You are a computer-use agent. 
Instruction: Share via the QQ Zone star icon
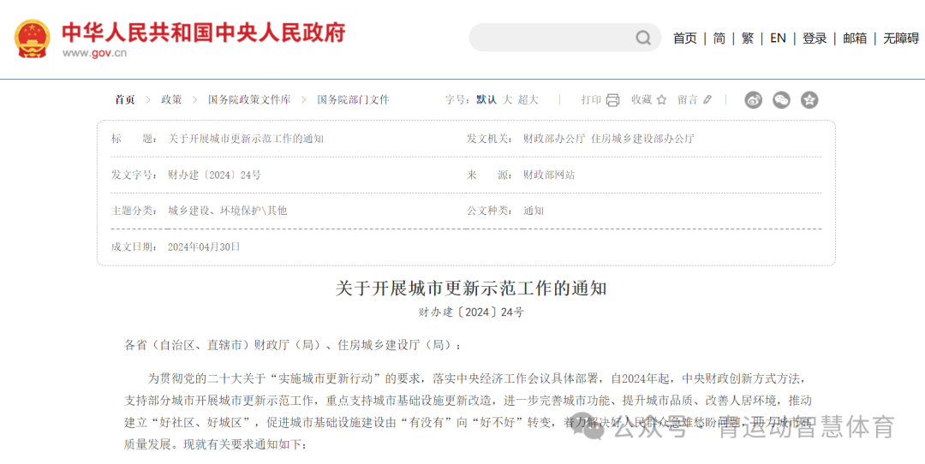(809, 100)
